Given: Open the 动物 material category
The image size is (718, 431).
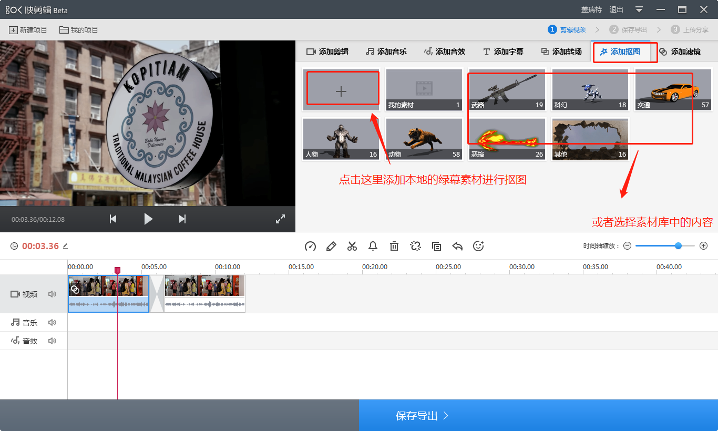Looking at the screenshot, I should (424, 139).
